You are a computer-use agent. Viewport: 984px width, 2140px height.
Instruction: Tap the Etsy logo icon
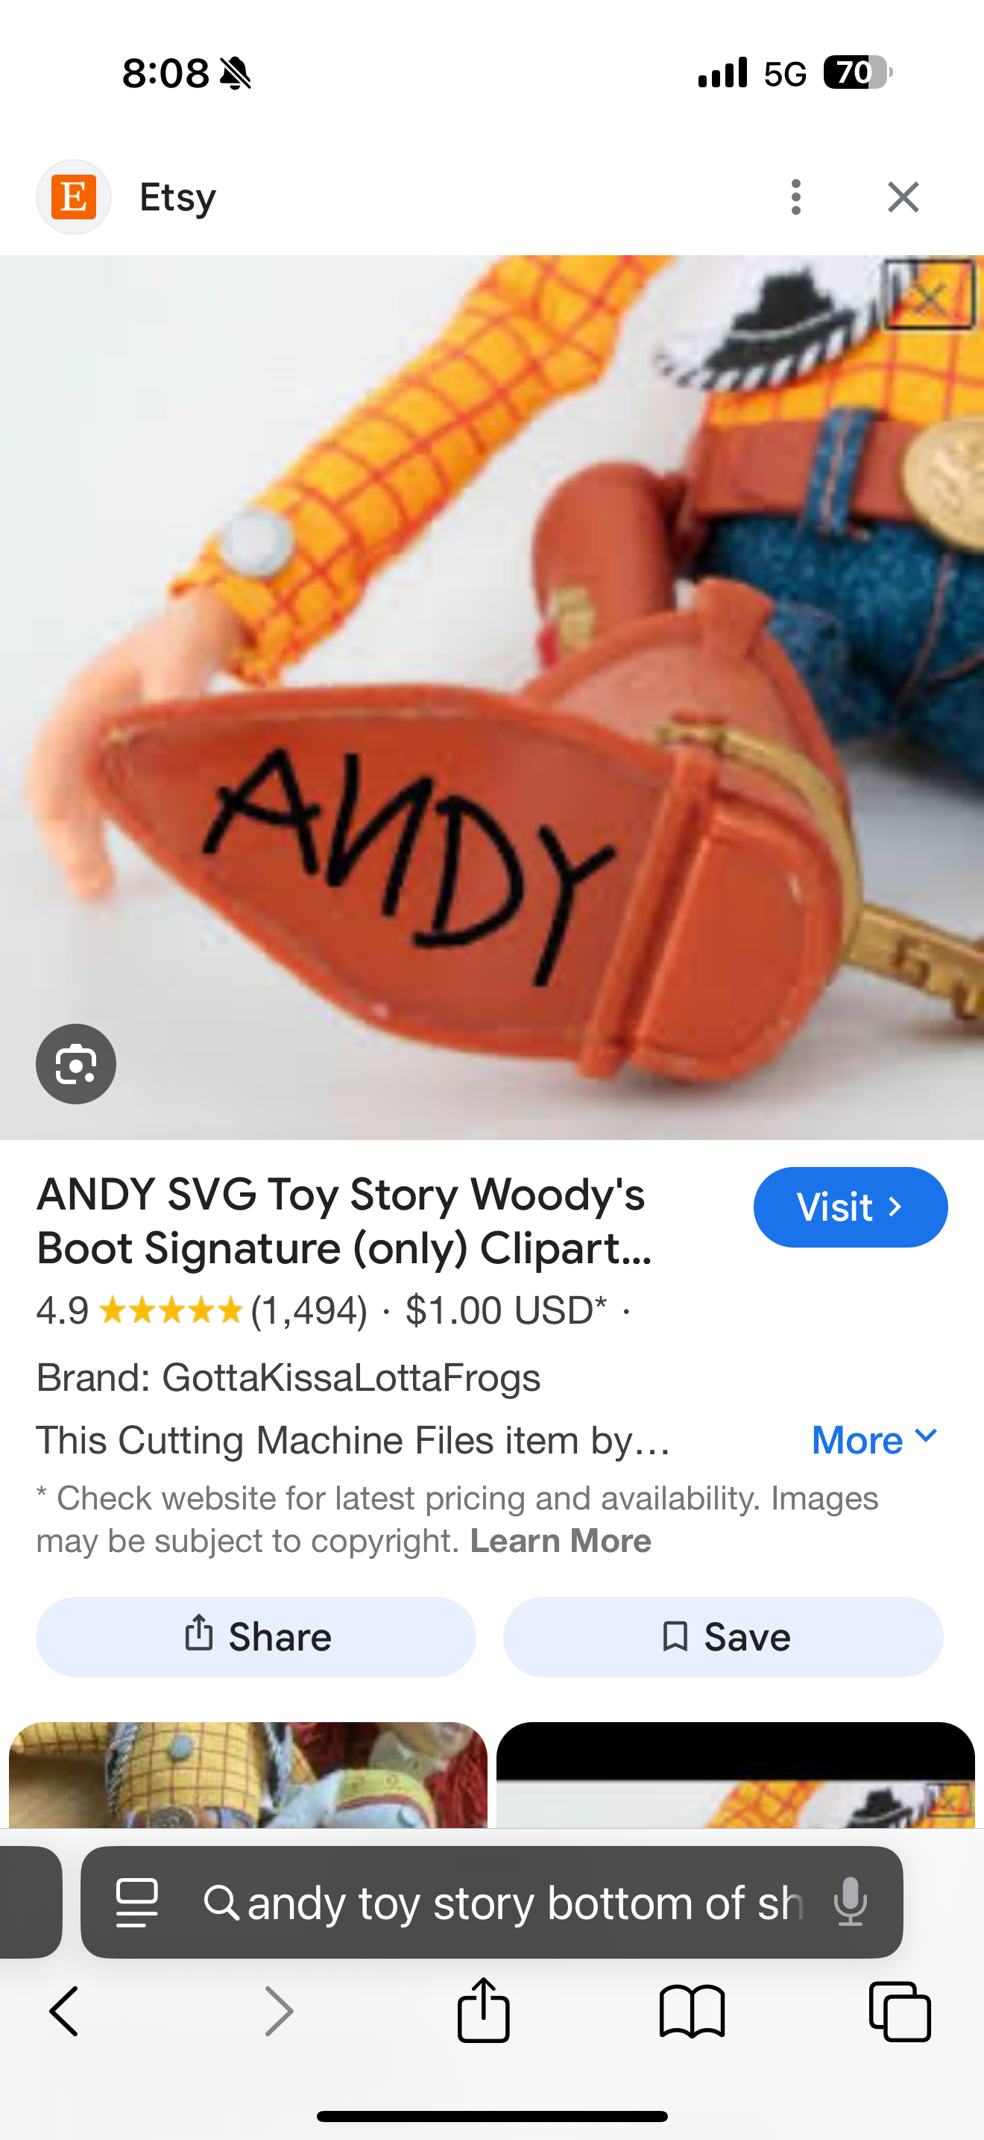coord(74,197)
